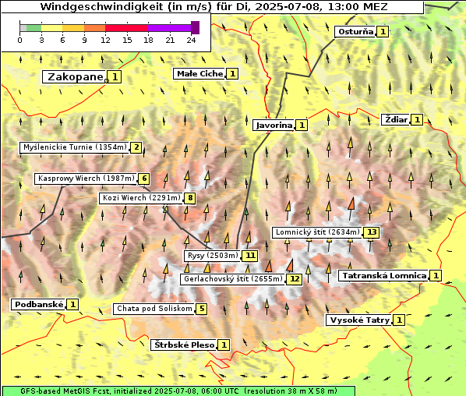Click the Osturňa wind value badge

(x=383, y=31)
